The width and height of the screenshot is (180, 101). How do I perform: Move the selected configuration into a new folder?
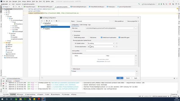[x=57, y=21]
